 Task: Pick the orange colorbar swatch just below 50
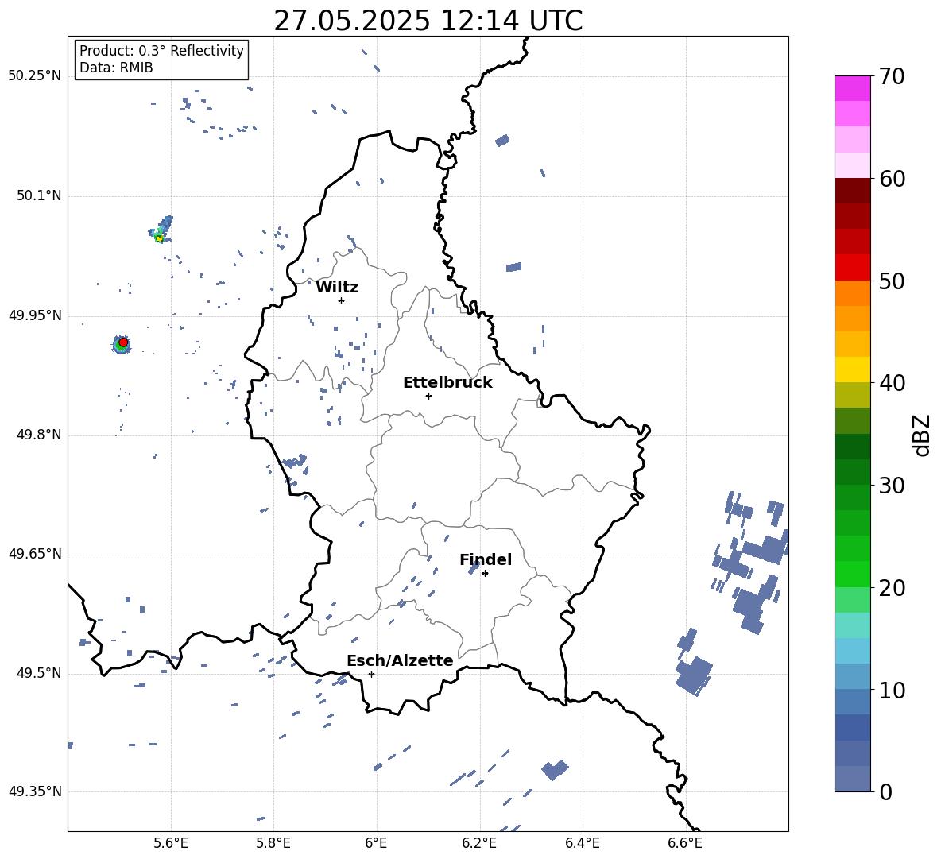coord(852,292)
